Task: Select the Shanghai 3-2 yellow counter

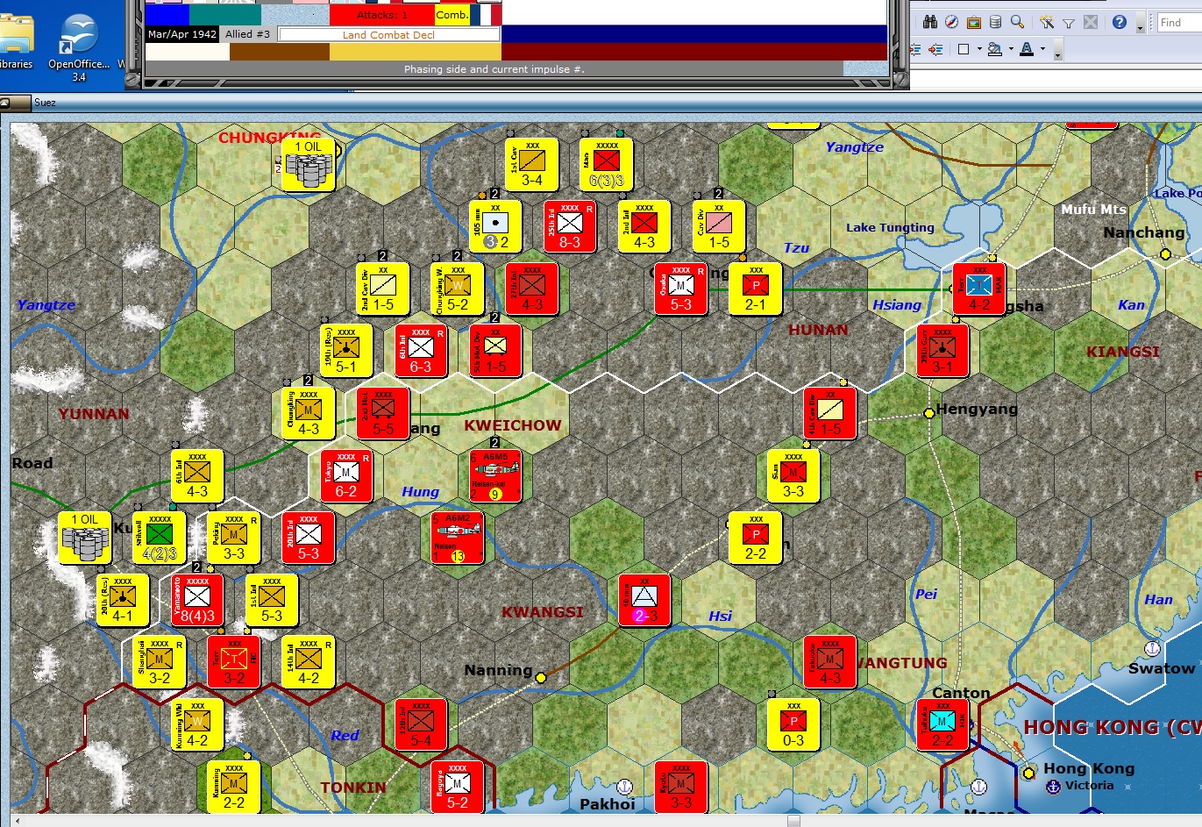Action: [160, 662]
